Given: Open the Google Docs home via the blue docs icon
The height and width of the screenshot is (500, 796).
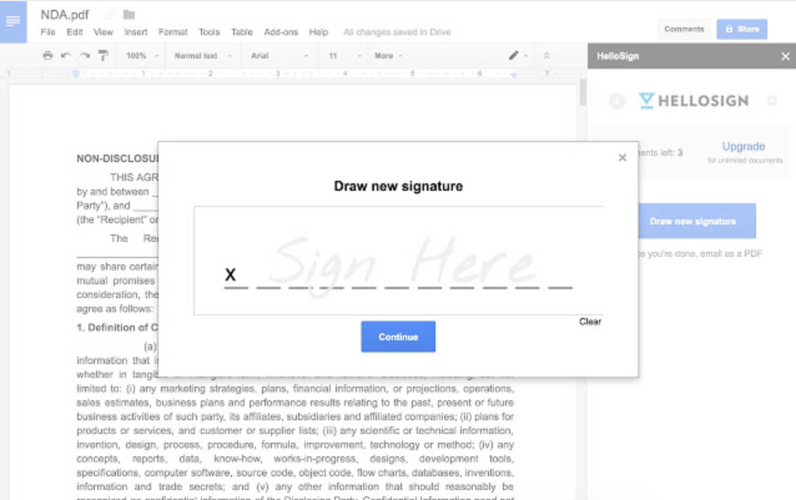Looking at the screenshot, I should pos(12,21).
